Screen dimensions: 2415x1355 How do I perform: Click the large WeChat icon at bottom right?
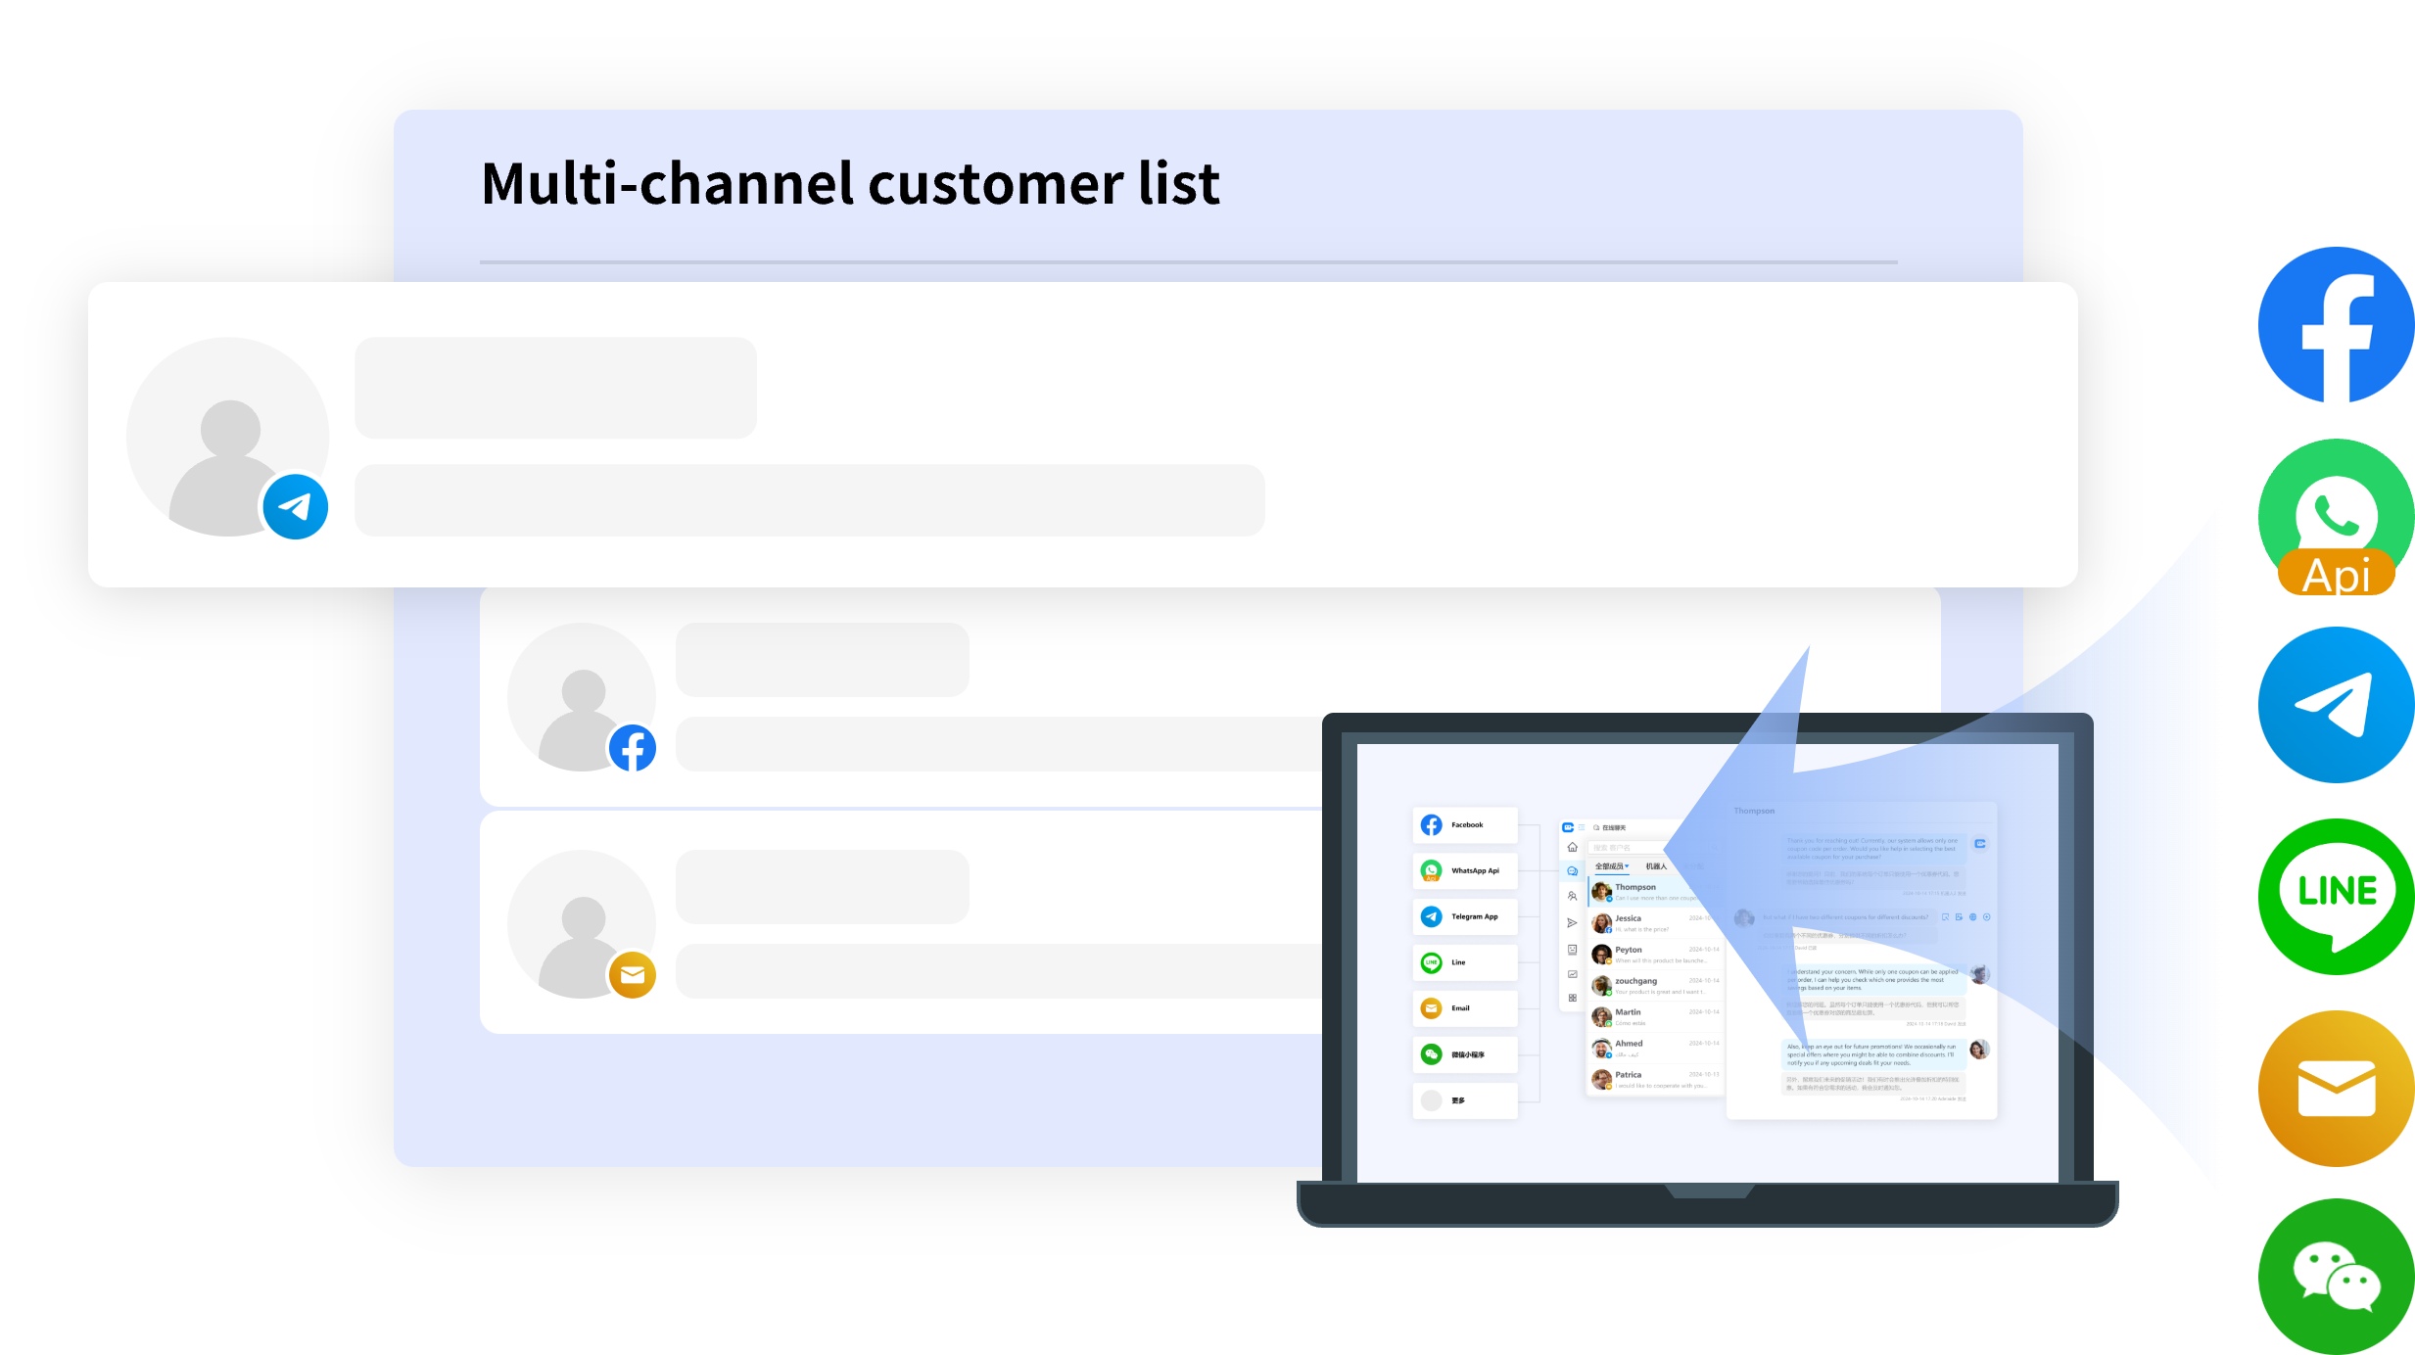(2336, 1276)
